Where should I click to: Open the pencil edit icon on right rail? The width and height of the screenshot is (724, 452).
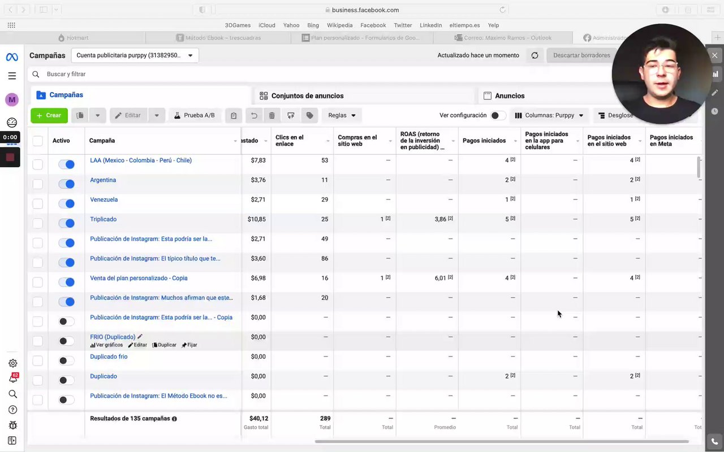[x=716, y=92]
